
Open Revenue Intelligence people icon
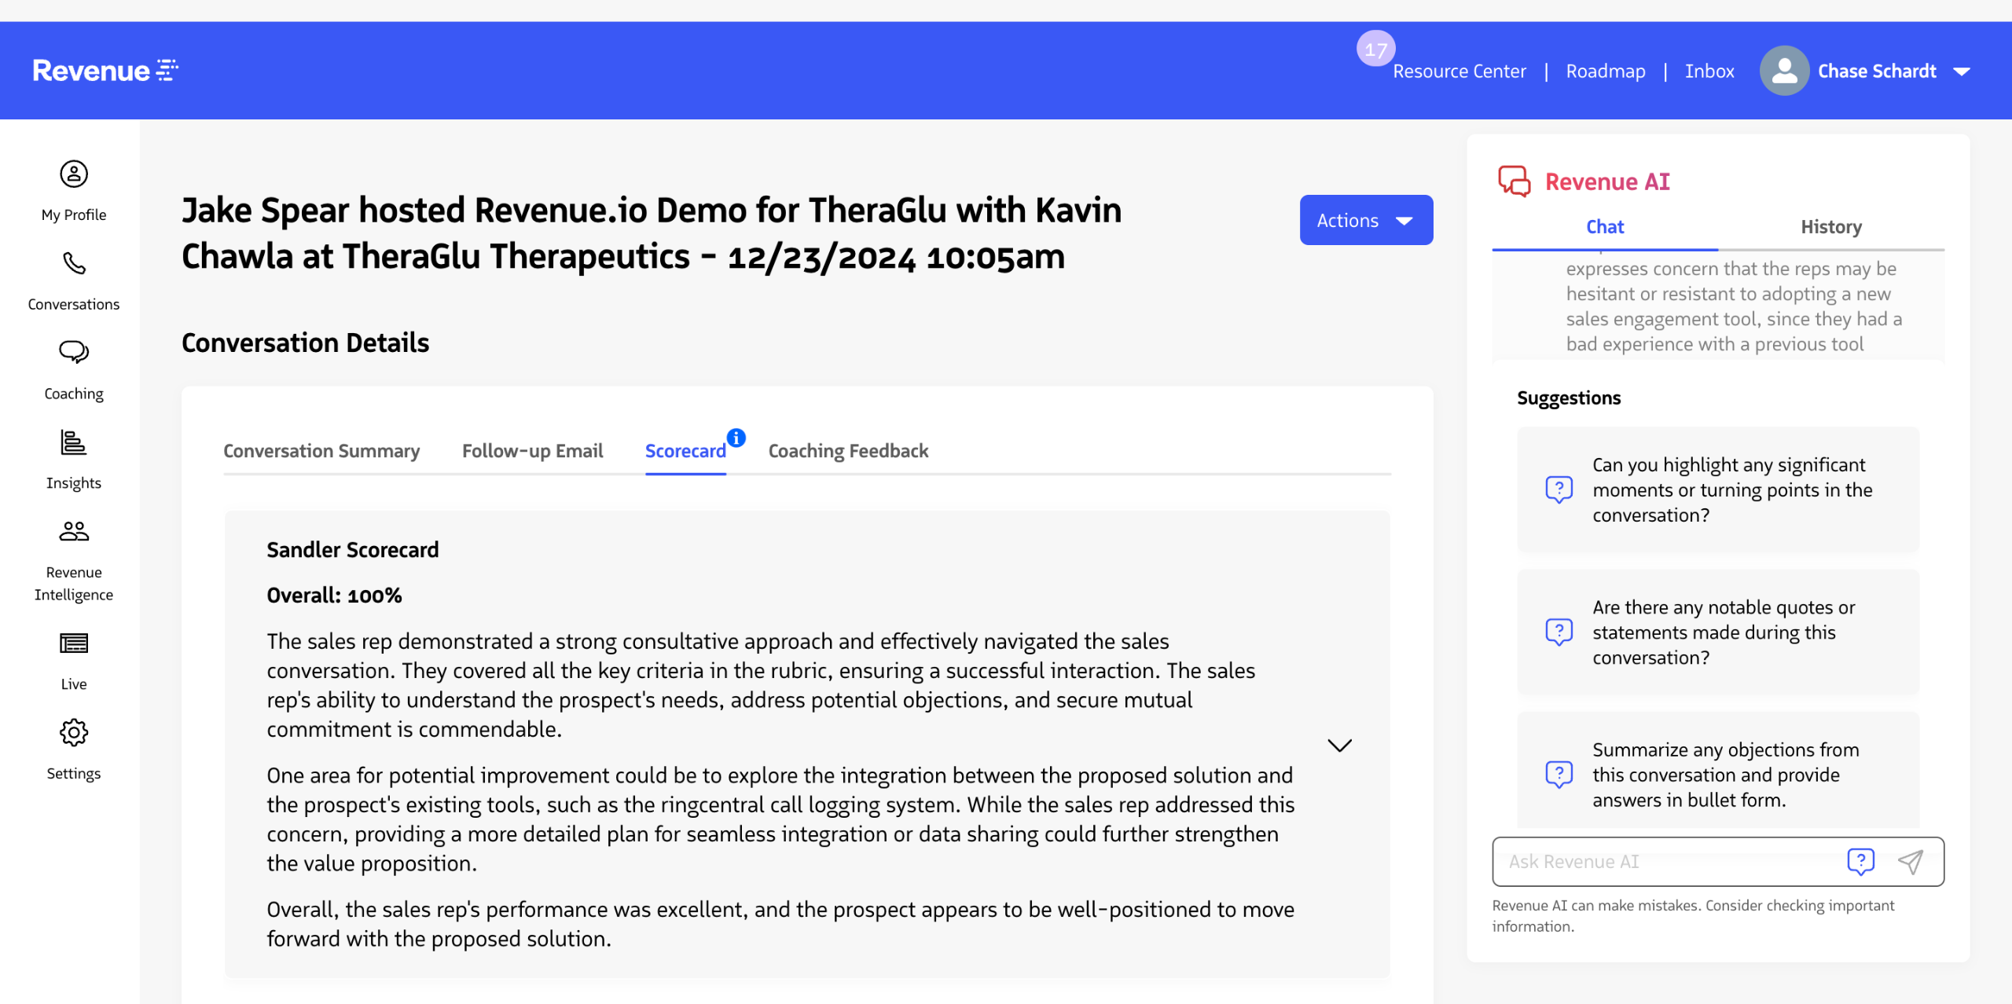pos(74,532)
